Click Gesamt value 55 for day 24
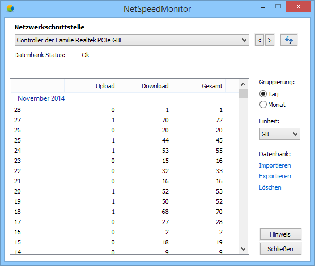Viewport: 315px width, 266px height. [219, 151]
